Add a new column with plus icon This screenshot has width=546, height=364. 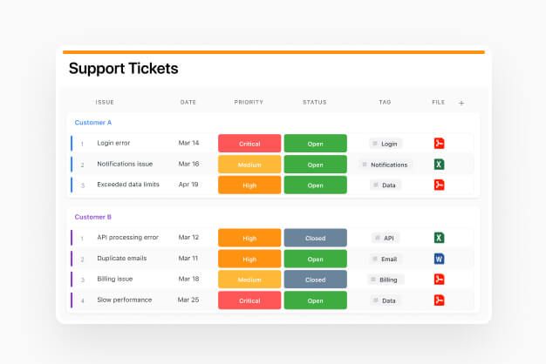tap(461, 103)
